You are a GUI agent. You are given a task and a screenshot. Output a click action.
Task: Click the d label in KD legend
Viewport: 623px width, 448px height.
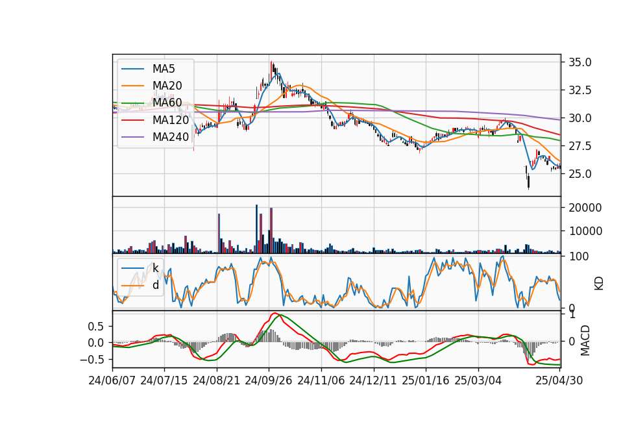tap(155, 285)
